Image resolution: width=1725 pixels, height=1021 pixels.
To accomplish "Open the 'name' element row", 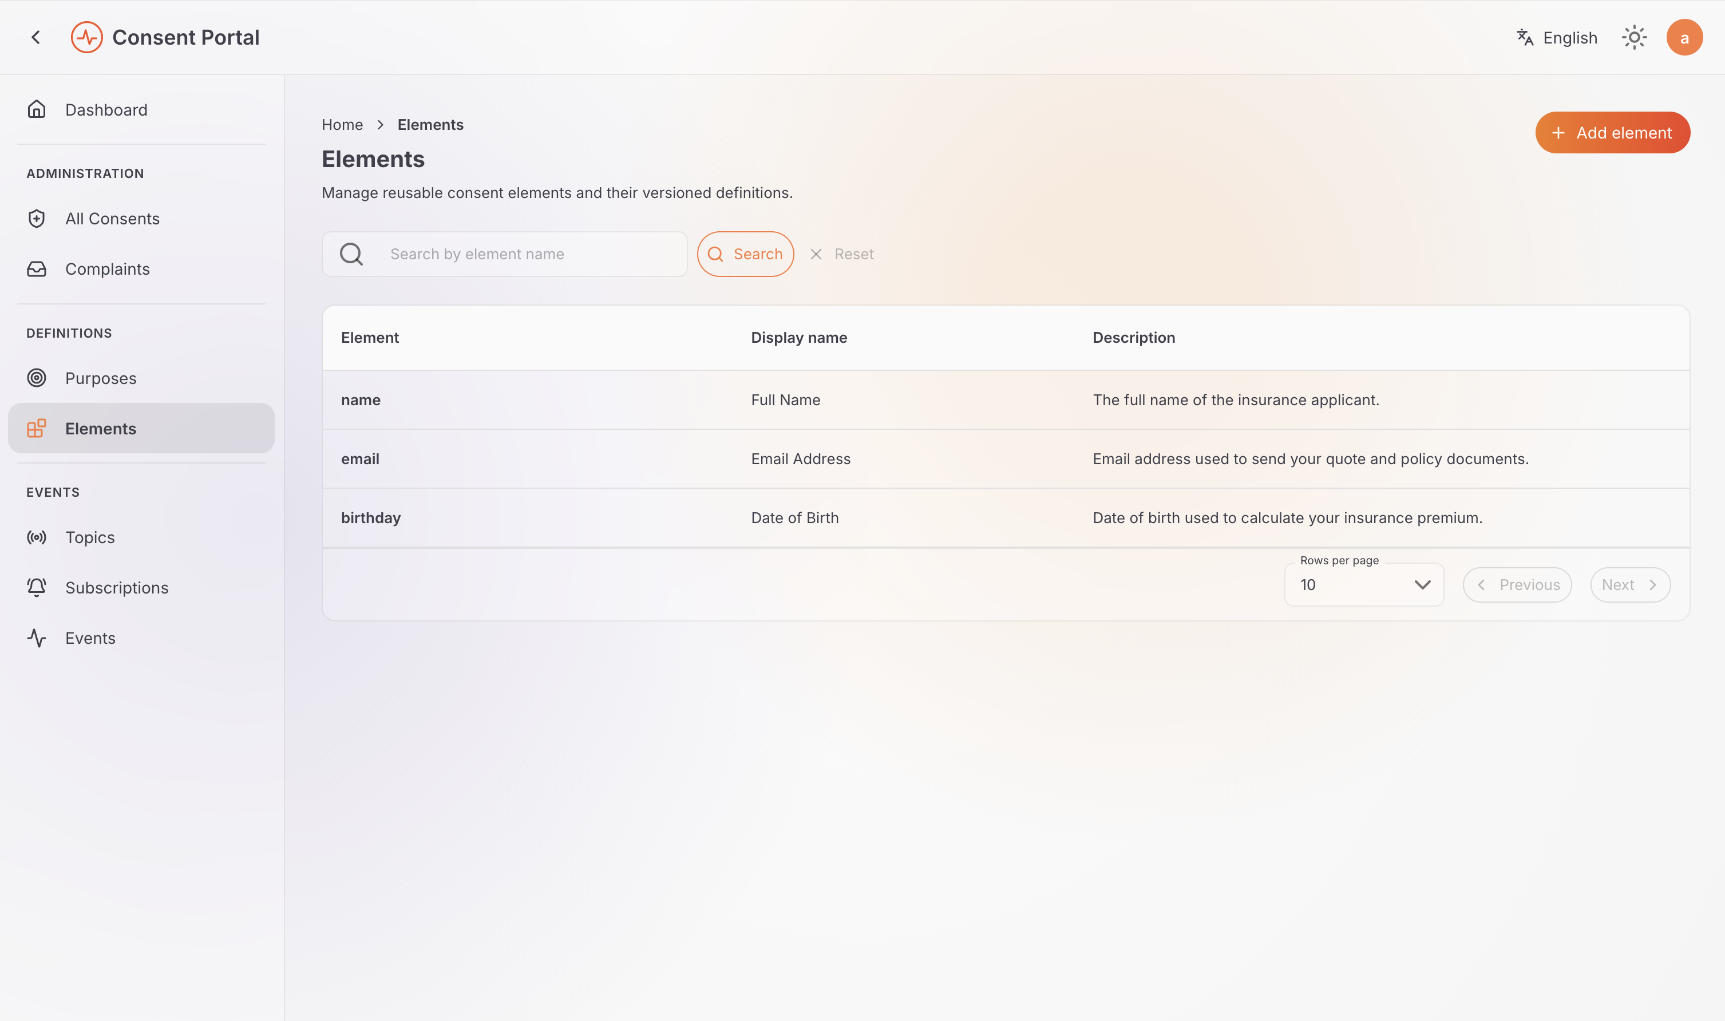I will click(1006, 399).
